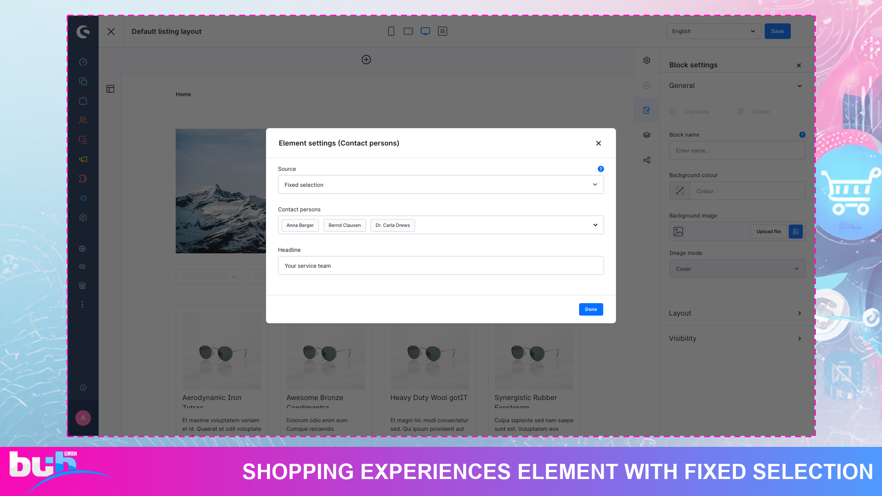The height and width of the screenshot is (496, 882).
Task: Open the Customers icon in sidebar
Action: click(83, 120)
